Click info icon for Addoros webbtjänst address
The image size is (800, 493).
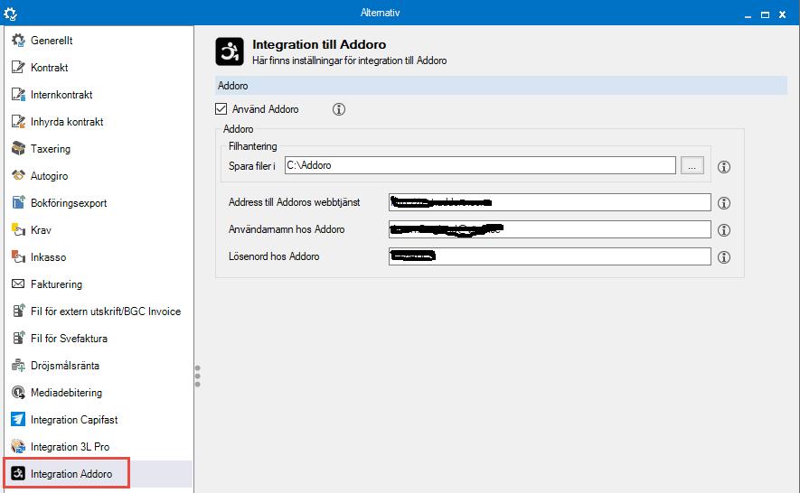click(x=724, y=203)
